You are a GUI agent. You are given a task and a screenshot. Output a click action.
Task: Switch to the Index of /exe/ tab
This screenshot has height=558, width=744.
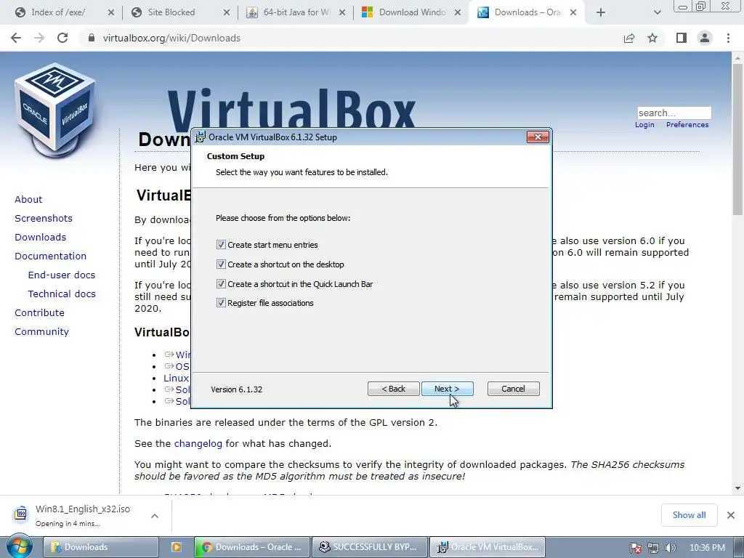(58, 12)
